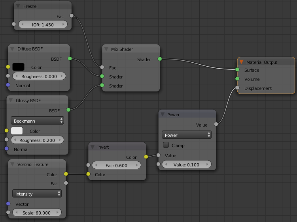This screenshot has width=297, height=222.
Task: Click Mix Shader first Shader input socket
Action: point(102,76)
